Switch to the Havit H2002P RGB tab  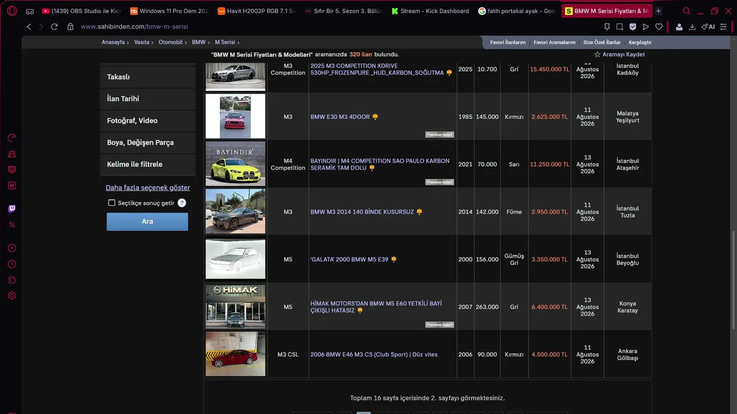[257, 11]
